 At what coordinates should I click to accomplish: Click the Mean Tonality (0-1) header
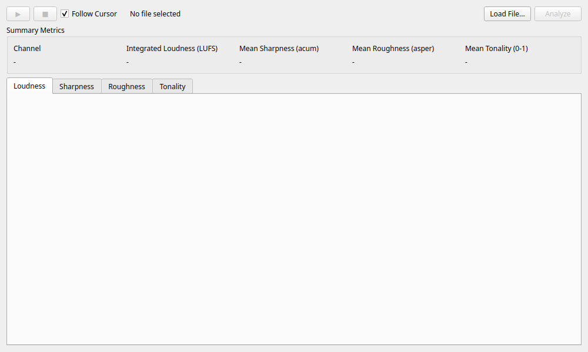tap(496, 49)
